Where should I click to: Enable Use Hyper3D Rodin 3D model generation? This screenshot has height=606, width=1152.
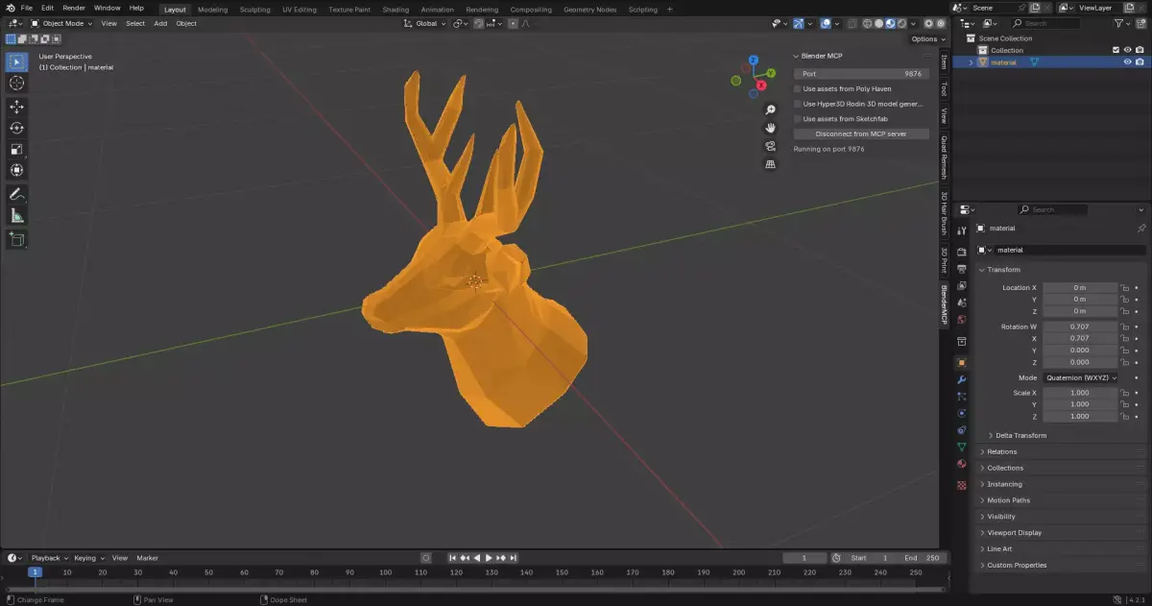798,104
